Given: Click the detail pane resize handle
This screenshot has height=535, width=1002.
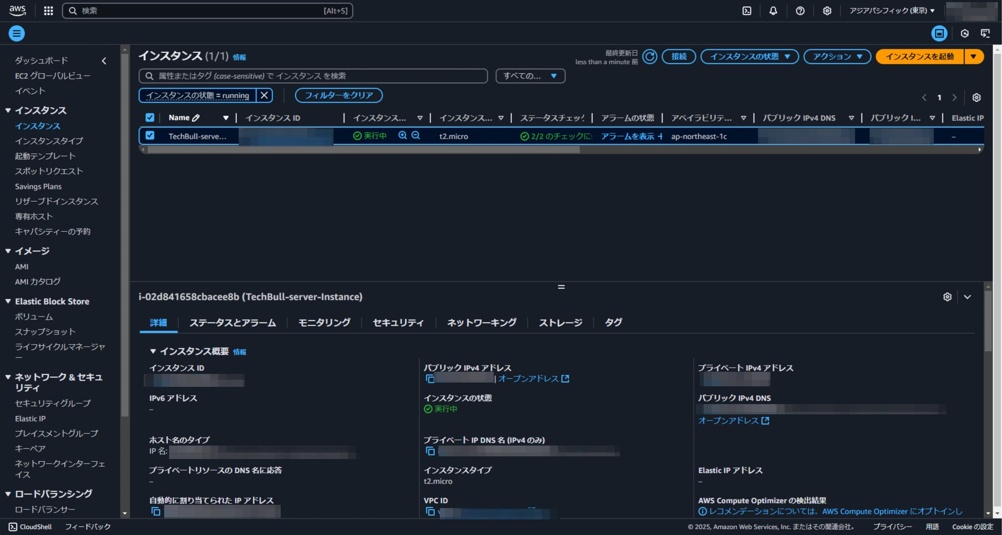Looking at the screenshot, I should pyautogui.click(x=561, y=287).
